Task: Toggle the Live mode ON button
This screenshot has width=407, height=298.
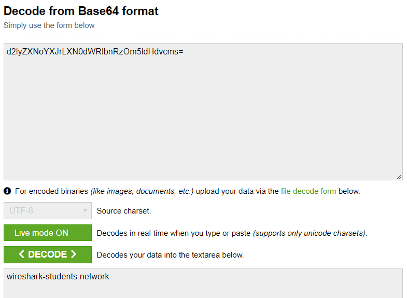Action: [48, 233]
